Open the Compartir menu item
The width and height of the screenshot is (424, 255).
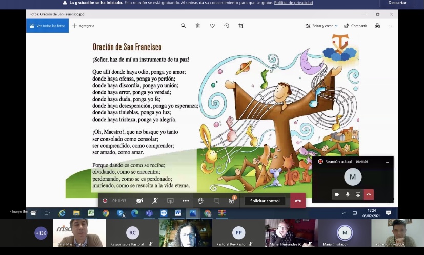(x=355, y=26)
